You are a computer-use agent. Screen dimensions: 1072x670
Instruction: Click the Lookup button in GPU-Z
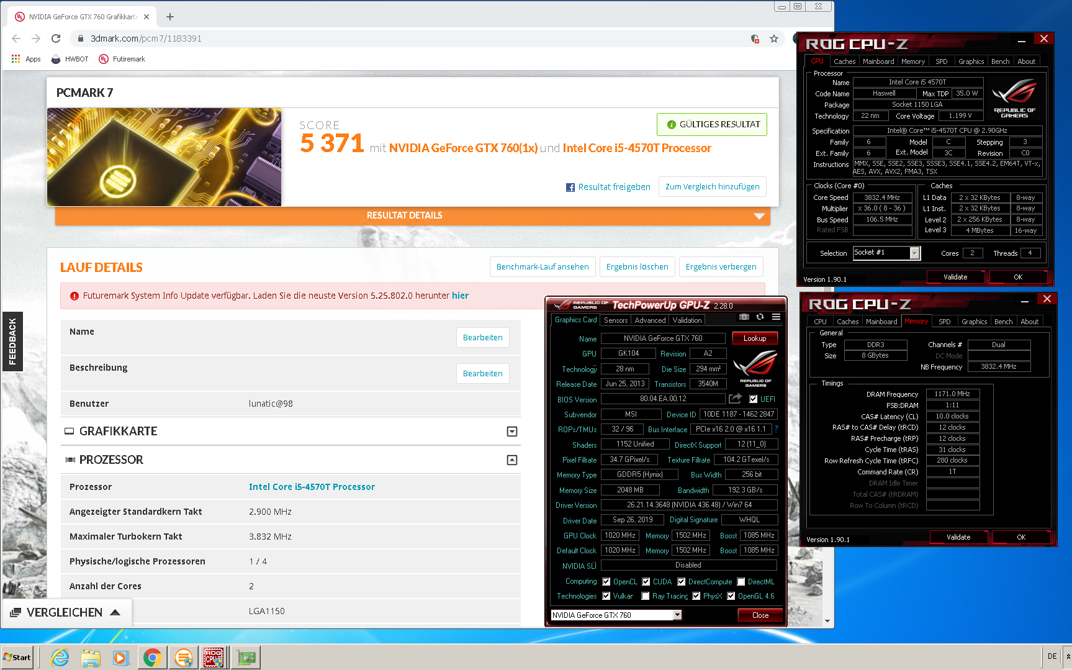[755, 338]
